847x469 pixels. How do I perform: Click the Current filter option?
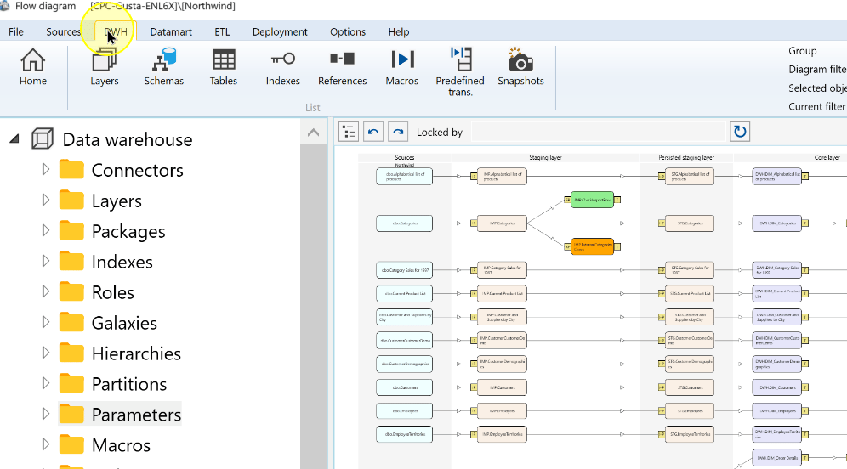click(817, 106)
